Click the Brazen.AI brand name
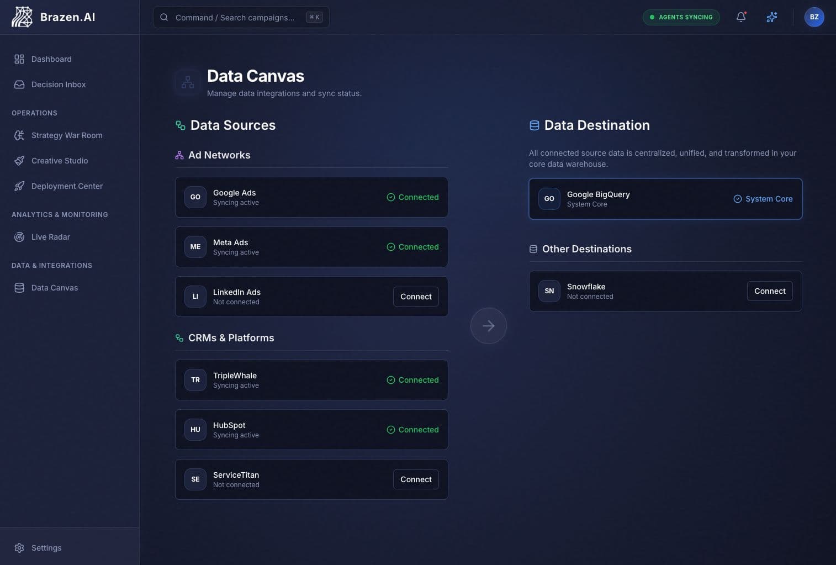 [67, 17]
